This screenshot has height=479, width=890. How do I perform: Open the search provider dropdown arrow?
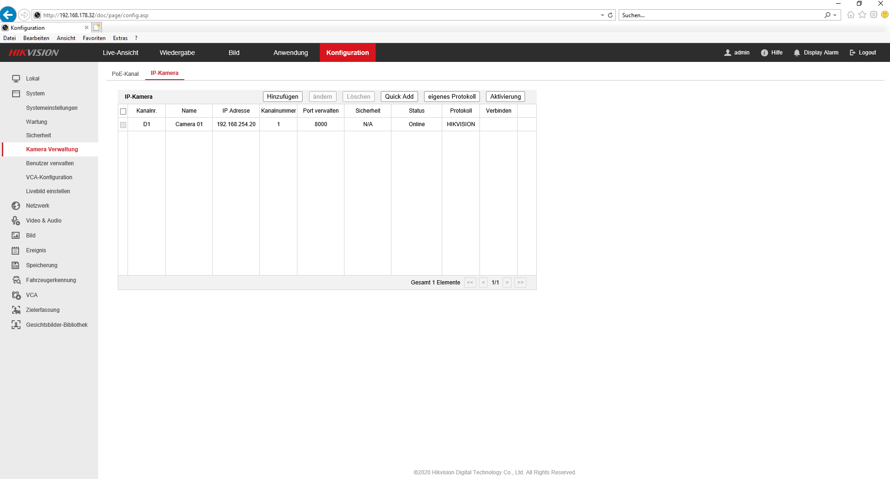[835, 15]
